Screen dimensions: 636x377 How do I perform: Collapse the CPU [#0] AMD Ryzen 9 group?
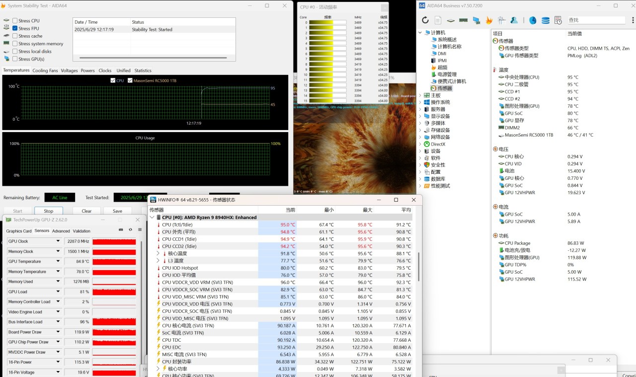click(x=152, y=217)
